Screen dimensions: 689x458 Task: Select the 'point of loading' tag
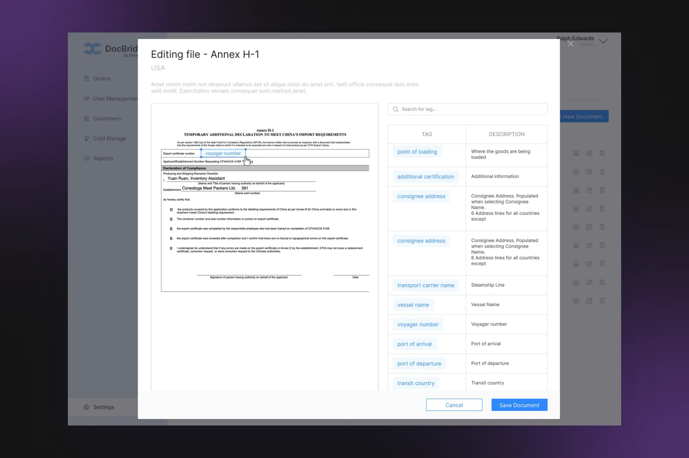(x=417, y=152)
